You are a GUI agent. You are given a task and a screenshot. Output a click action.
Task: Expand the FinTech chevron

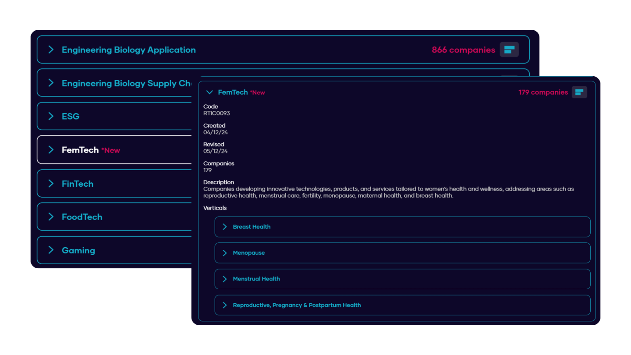[x=51, y=183]
